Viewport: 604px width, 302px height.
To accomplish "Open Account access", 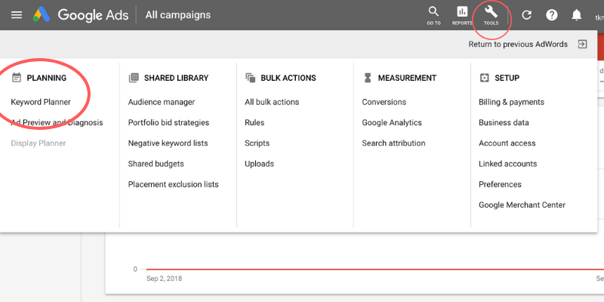I will pos(507,143).
